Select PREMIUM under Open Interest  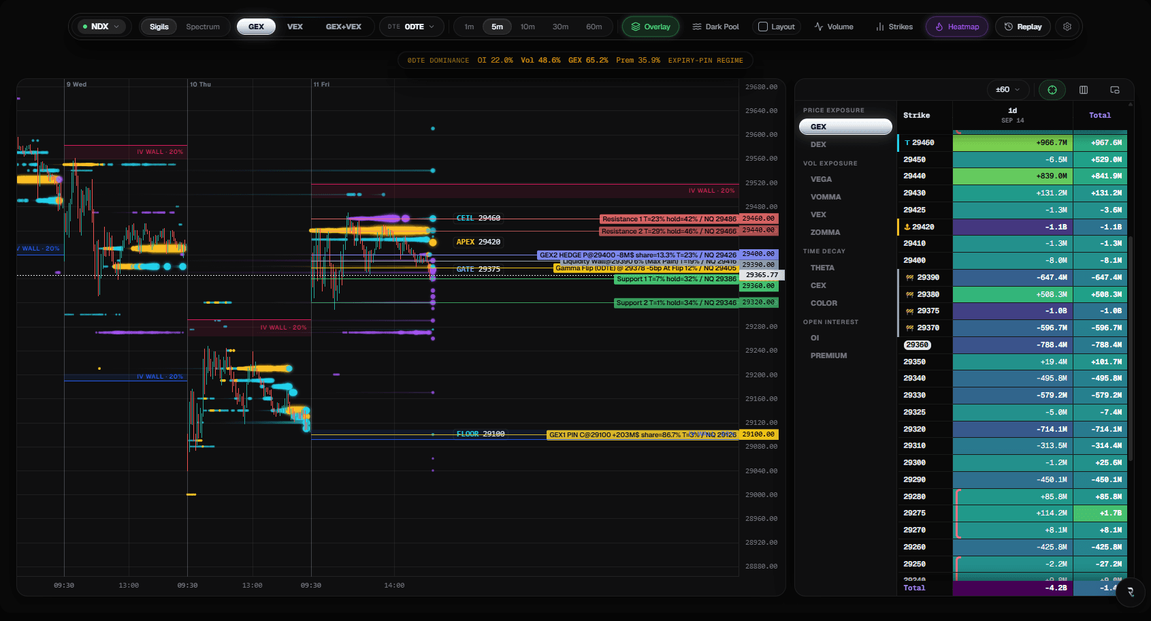pyautogui.click(x=828, y=355)
